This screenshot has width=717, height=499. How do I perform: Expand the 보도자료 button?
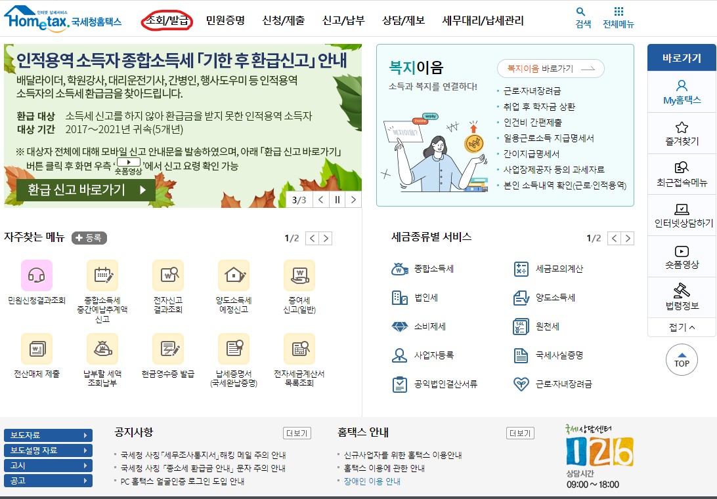(x=48, y=435)
